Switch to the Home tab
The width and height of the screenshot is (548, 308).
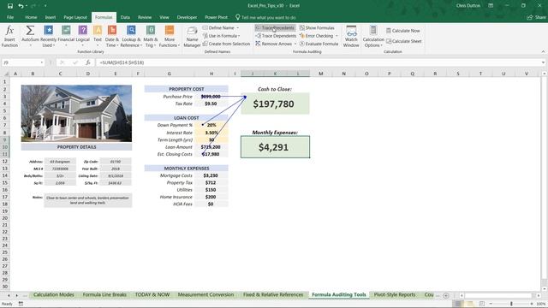pyautogui.click(x=31, y=17)
